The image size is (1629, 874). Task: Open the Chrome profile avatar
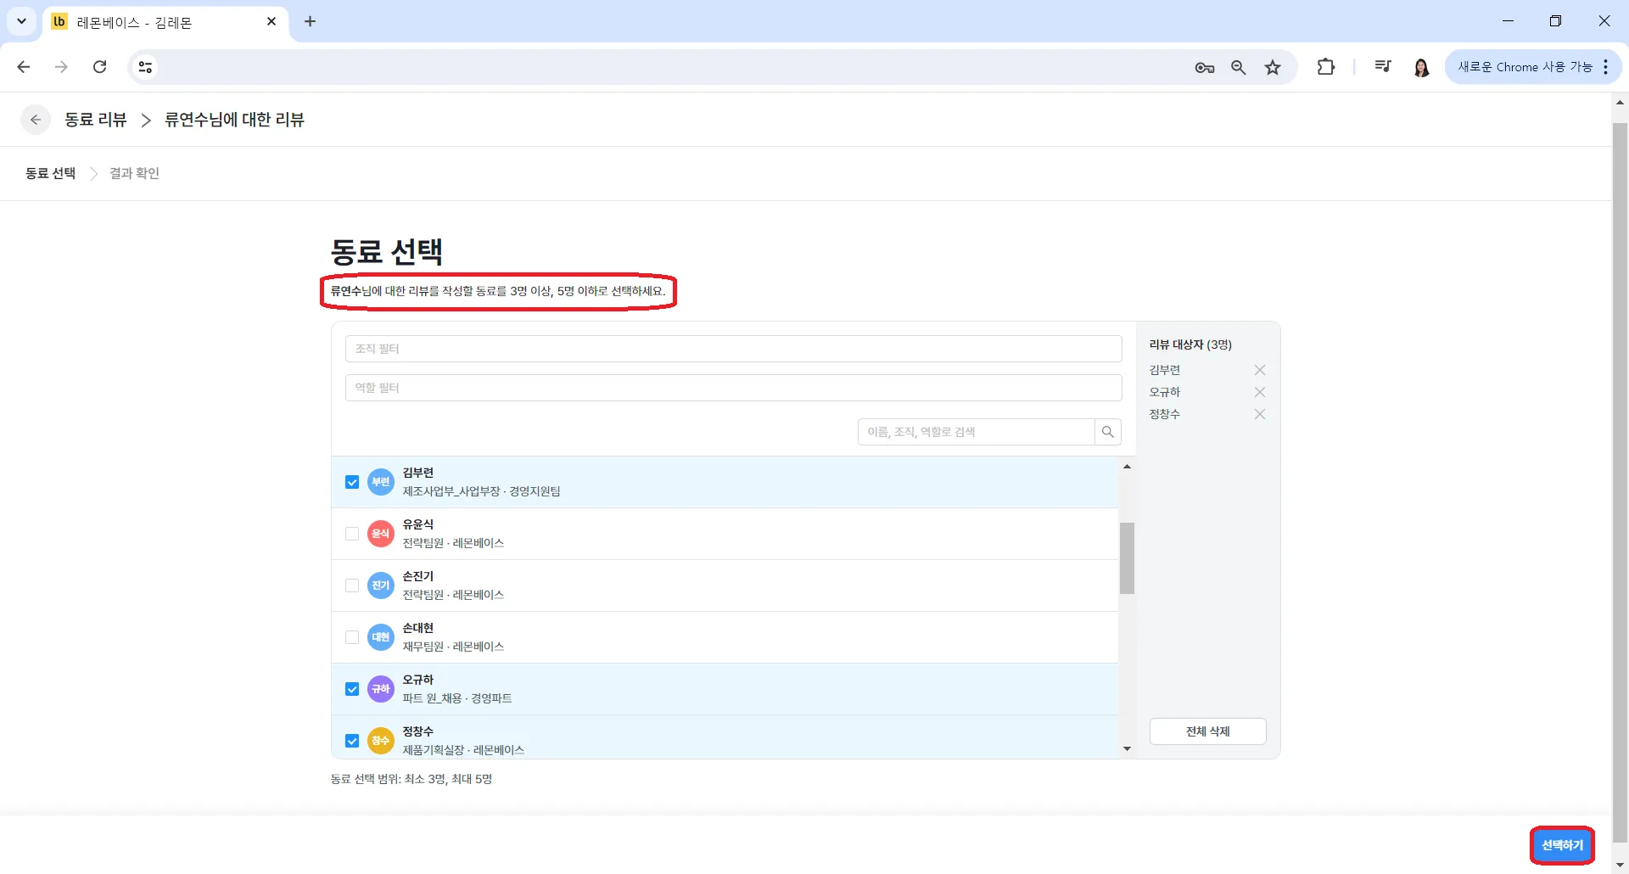1422,67
